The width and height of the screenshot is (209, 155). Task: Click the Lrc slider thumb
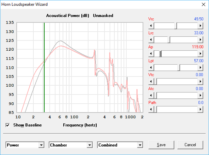[x=169, y=40]
